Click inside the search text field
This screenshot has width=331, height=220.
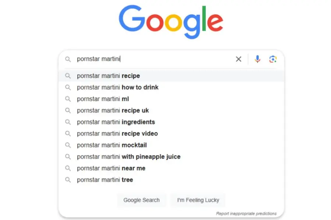[x=165, y=59]
